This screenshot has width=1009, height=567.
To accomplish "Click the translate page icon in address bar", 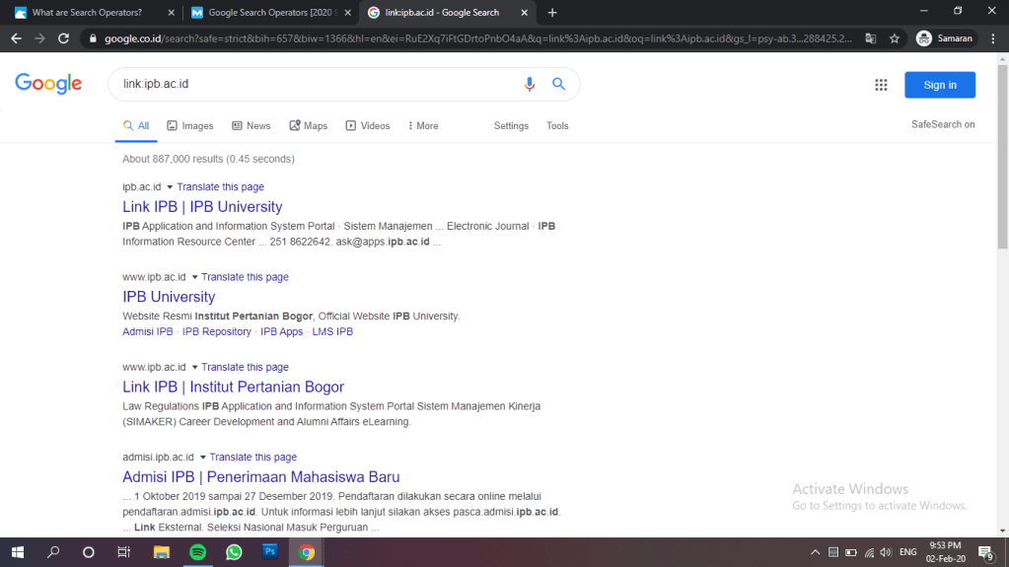I will pos(870,38).
